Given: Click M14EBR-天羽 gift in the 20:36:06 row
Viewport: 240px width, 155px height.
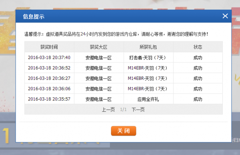Looking at the screenshot, I should (148, 89).
